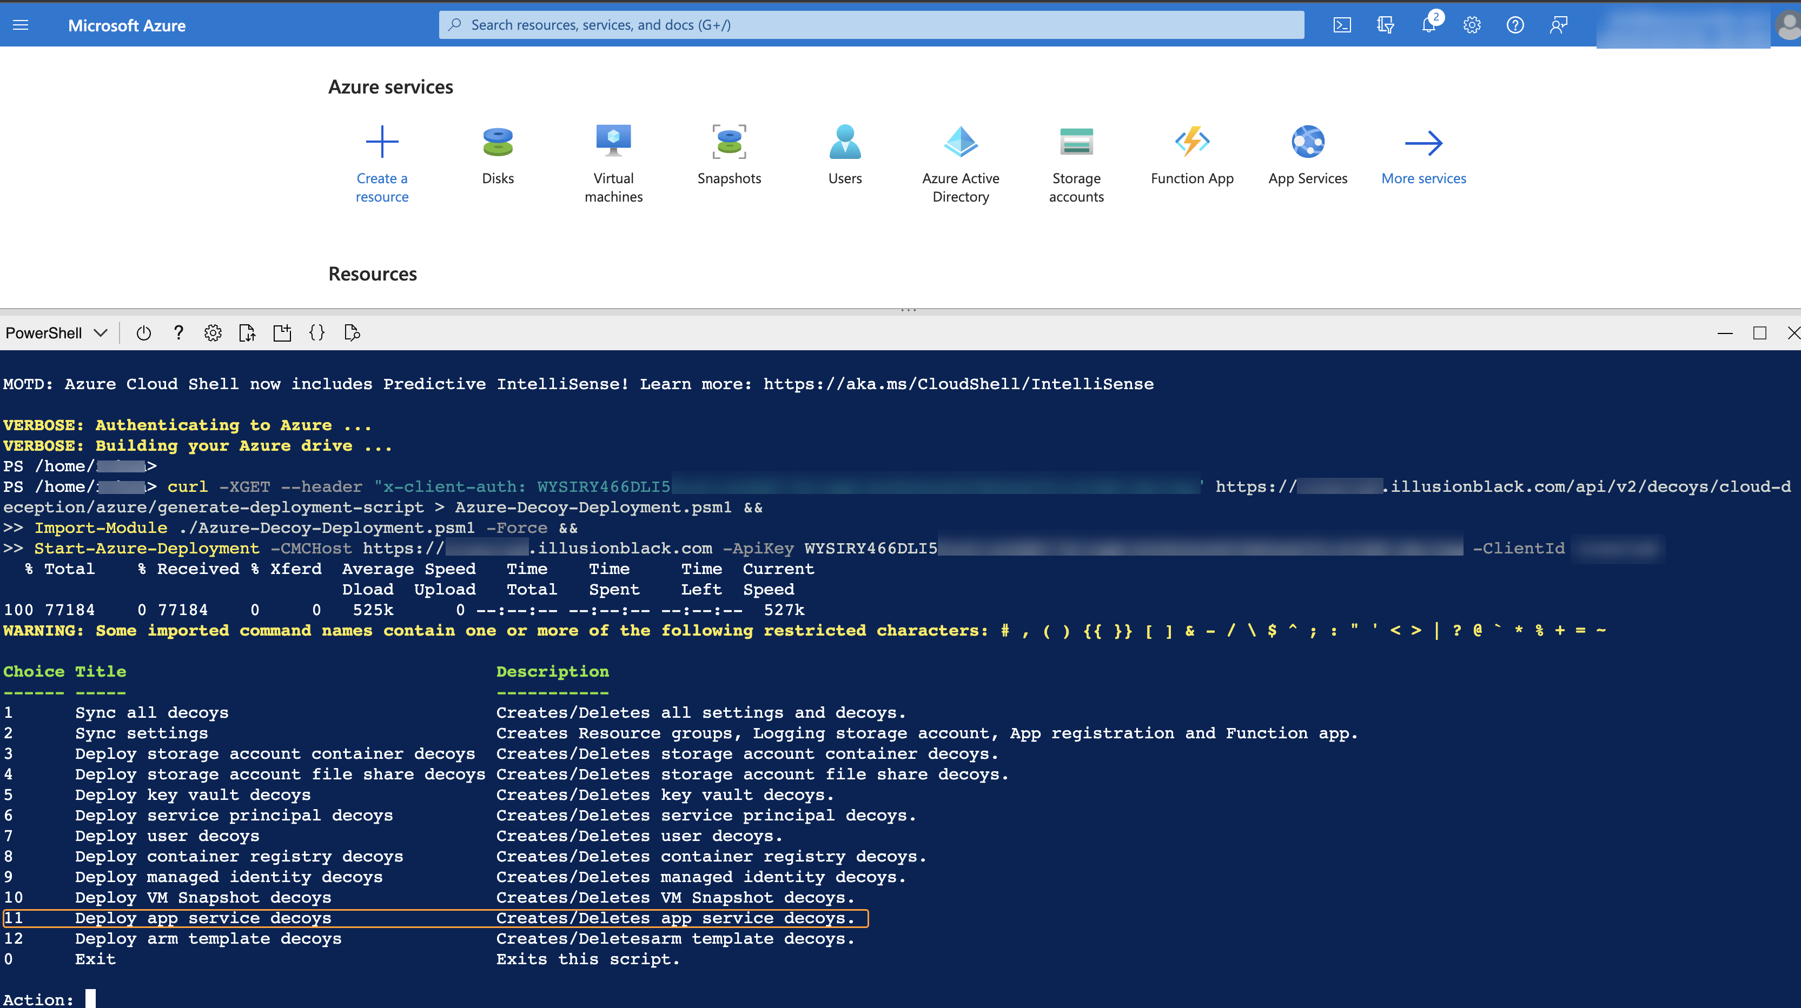Open Cloud Shell from the top bar
The height and width of the screenshot is (1008, 1801).
pyautogui.click(x=1342, y=24)
